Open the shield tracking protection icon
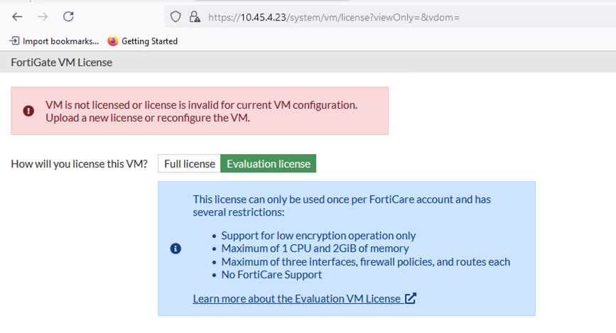The image size is (616, 333). point(175,17)
